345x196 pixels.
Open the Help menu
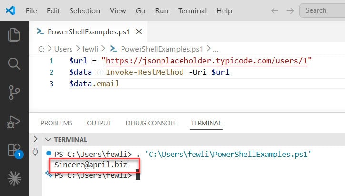coord(224,10)
